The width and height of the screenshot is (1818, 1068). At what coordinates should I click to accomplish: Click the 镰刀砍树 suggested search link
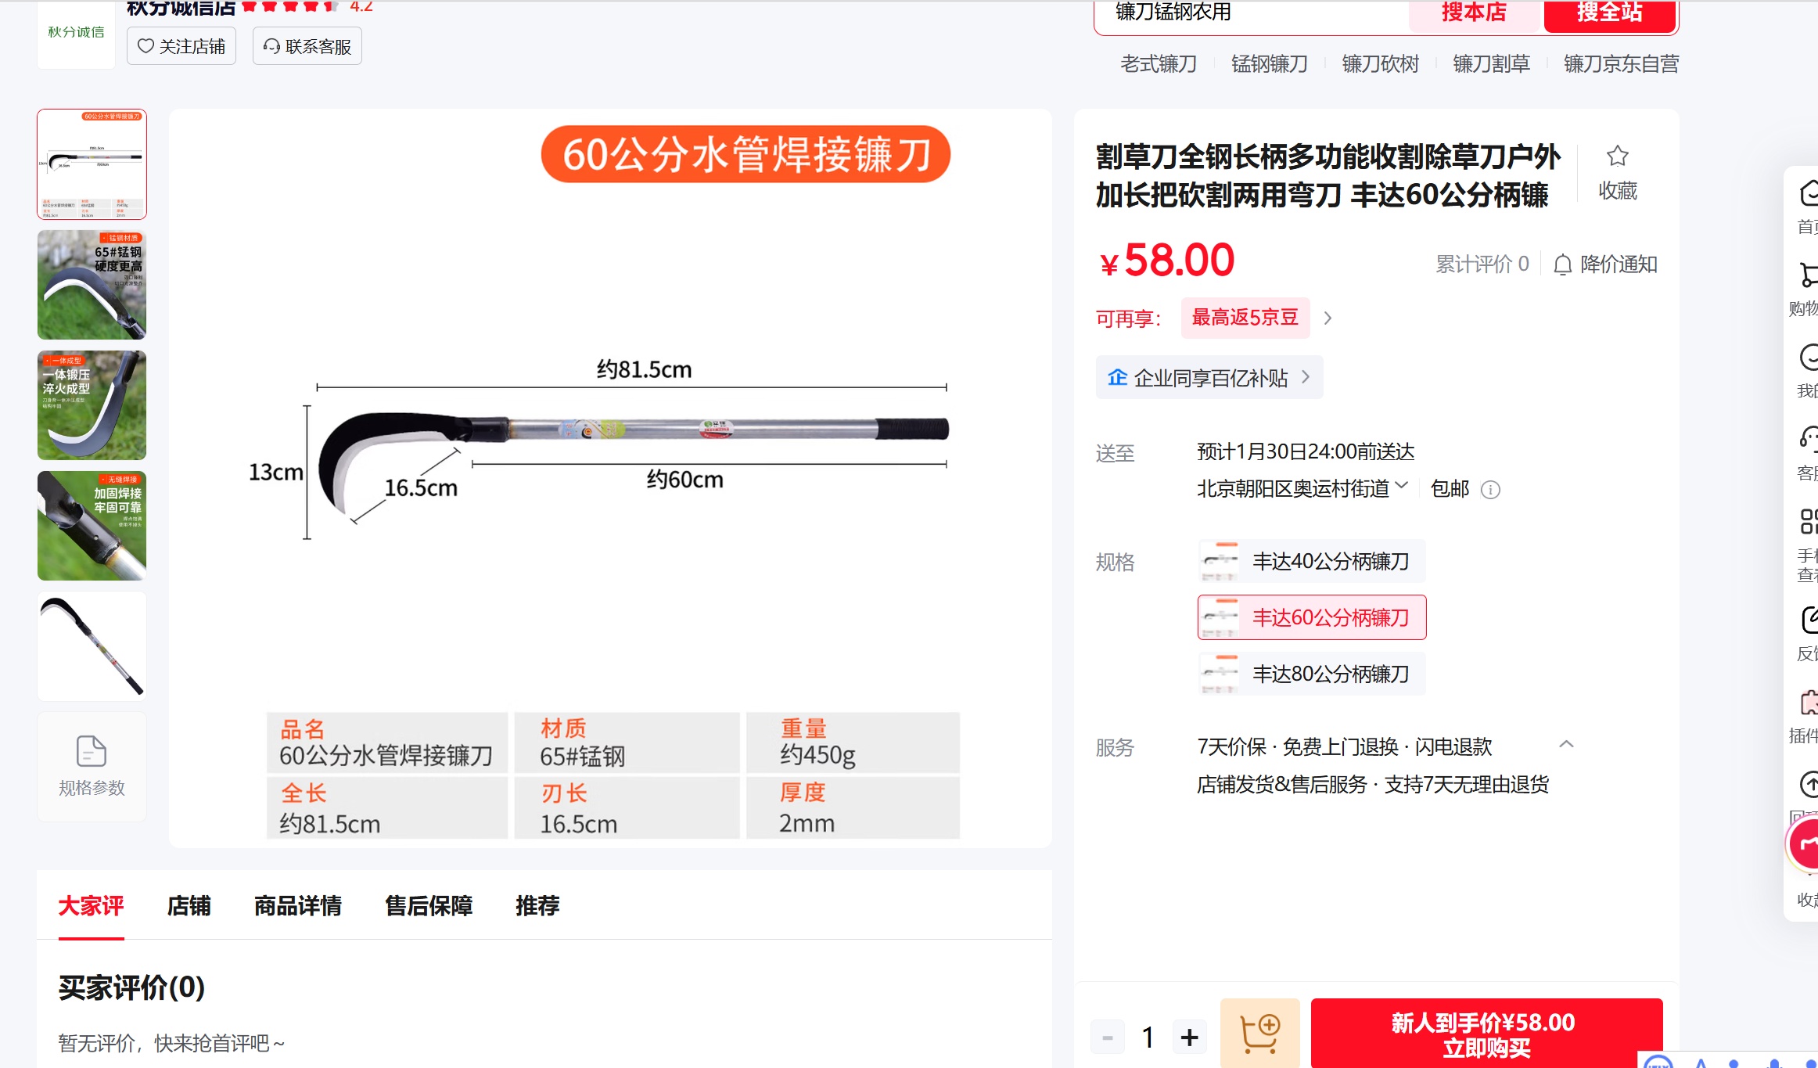(x=1380, y=64)
